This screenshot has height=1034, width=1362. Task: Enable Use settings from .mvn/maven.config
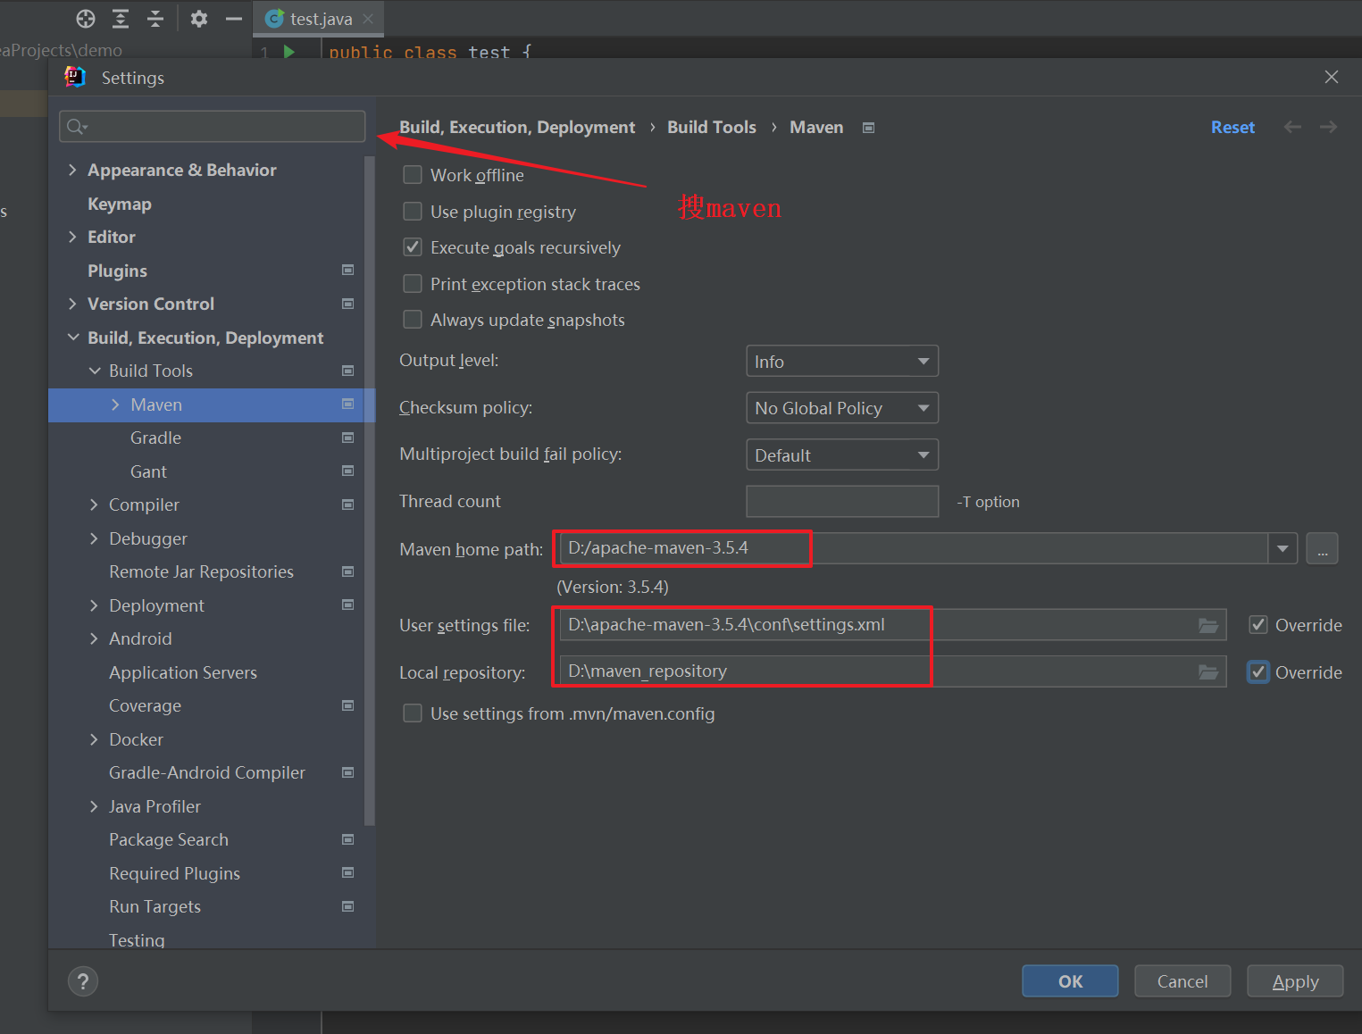click(x=413, y=713)
